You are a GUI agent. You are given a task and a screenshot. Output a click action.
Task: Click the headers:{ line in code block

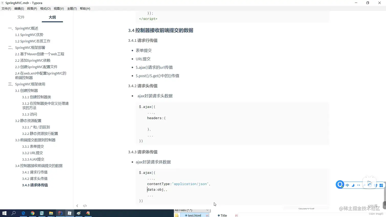tap(156, 118)
